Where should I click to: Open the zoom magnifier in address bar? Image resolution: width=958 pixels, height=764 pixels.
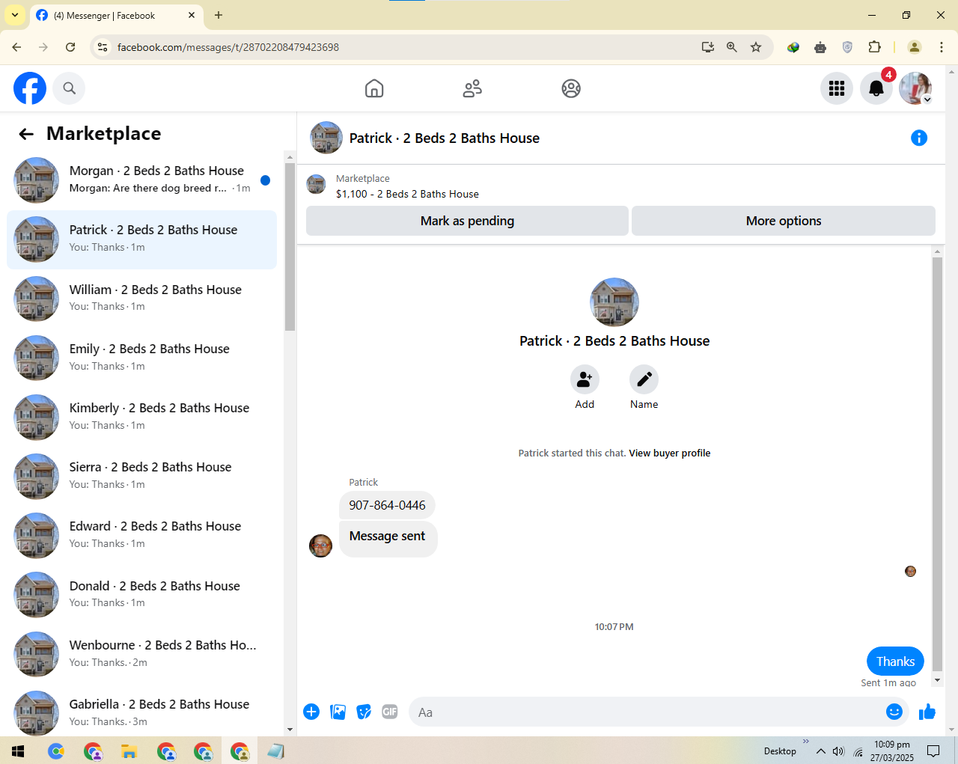(x=732, y=47)
